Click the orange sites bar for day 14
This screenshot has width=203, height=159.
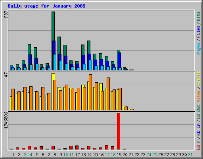tap(90, 92)
